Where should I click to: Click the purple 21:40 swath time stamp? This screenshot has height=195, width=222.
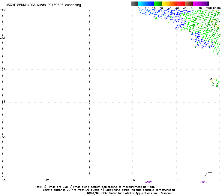pyautogui.click(x=203, y=182)
